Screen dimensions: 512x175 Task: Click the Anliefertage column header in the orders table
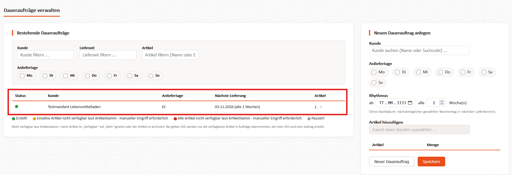[x=173, y=96]
